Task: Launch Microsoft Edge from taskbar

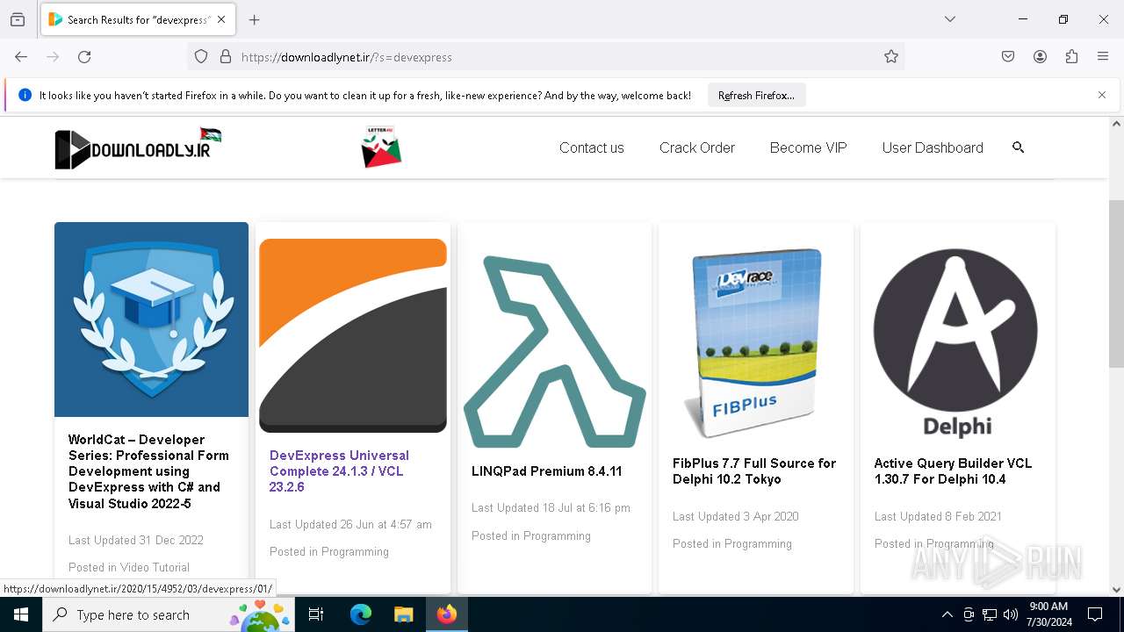Action: [361, 614]
